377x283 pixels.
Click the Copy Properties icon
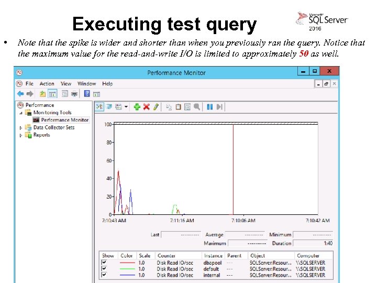tap(169, 107)
